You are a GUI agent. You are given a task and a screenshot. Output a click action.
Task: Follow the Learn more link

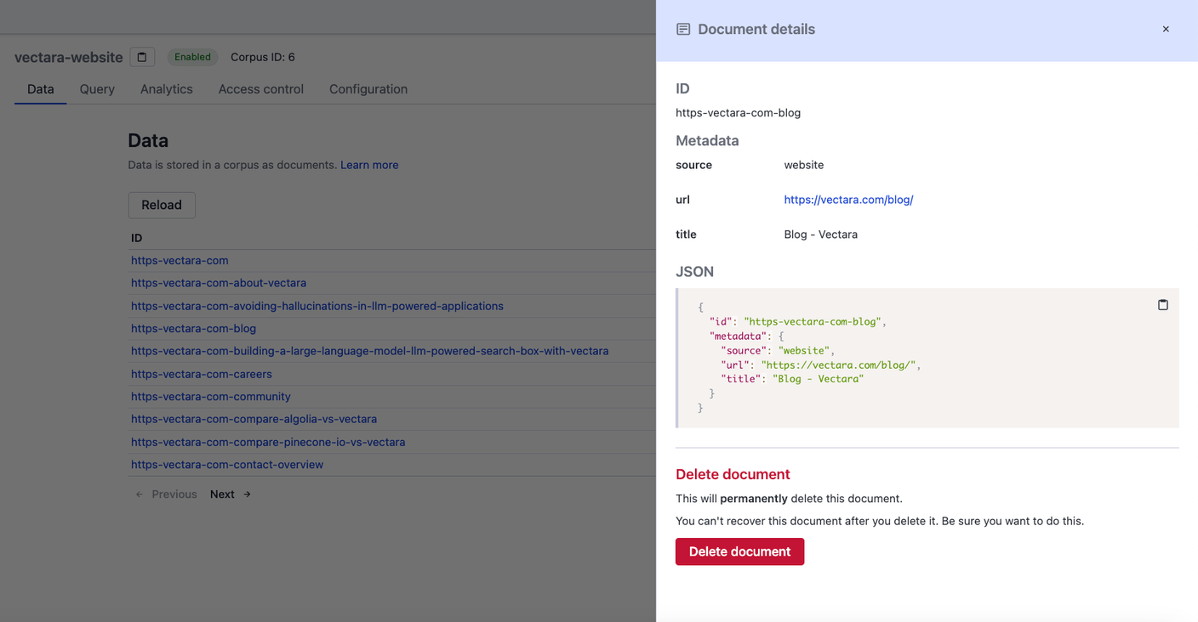[x=369, y=165]
